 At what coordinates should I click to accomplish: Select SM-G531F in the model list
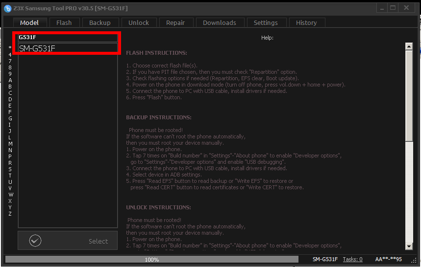coord(68,48)
